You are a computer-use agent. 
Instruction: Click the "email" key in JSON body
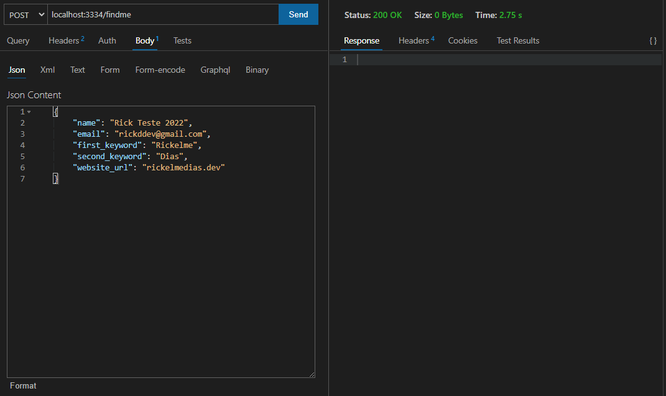click(89, 134)
